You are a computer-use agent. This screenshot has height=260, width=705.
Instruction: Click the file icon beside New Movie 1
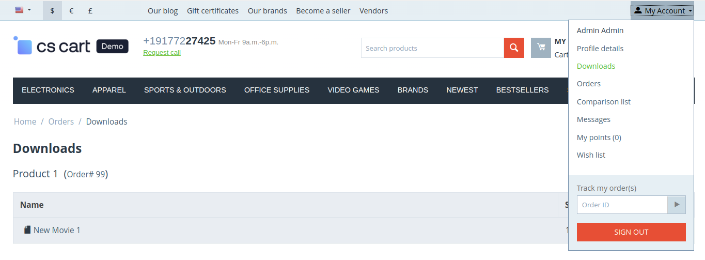[x=27, y=230]
